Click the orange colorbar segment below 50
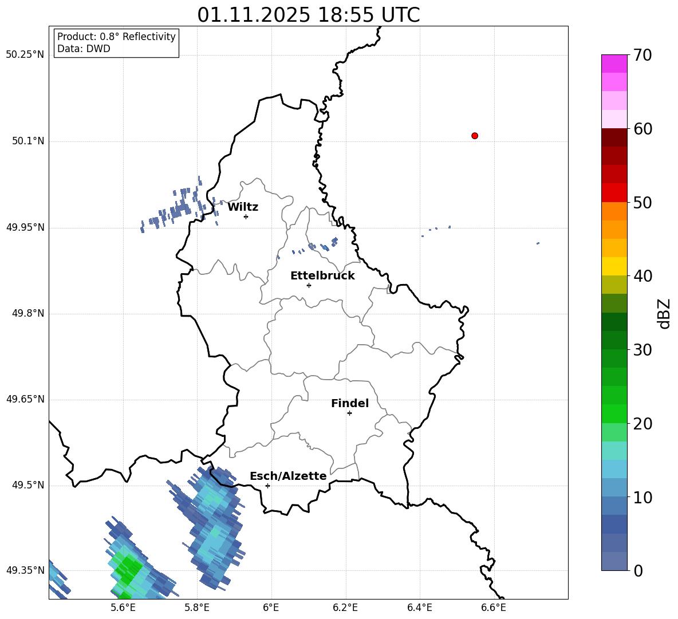The image size is (678, 619). 614,211
